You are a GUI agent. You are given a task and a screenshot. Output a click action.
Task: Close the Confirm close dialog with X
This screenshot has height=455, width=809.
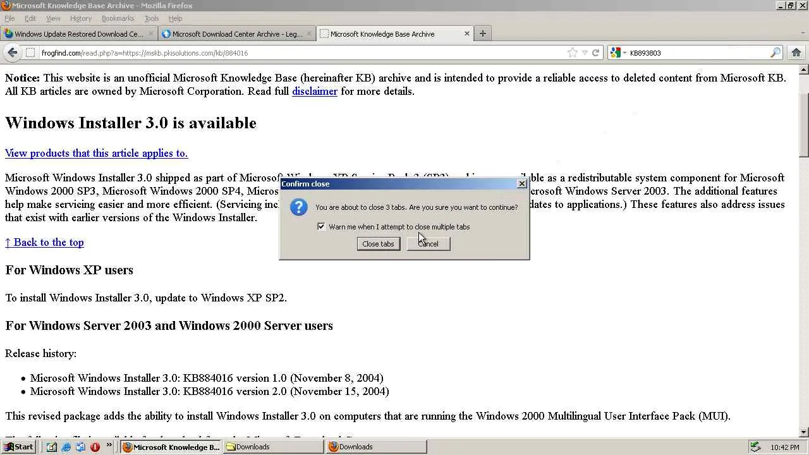(521, 184)
